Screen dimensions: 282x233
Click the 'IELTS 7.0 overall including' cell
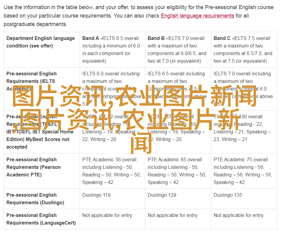[244, 89]
